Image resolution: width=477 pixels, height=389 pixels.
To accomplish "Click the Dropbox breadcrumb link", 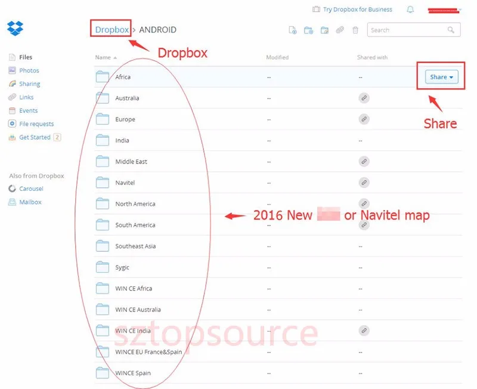I will pos(111,29).
